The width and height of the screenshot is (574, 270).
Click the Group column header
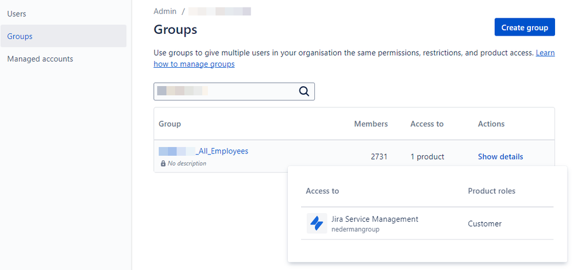[169, 124]
